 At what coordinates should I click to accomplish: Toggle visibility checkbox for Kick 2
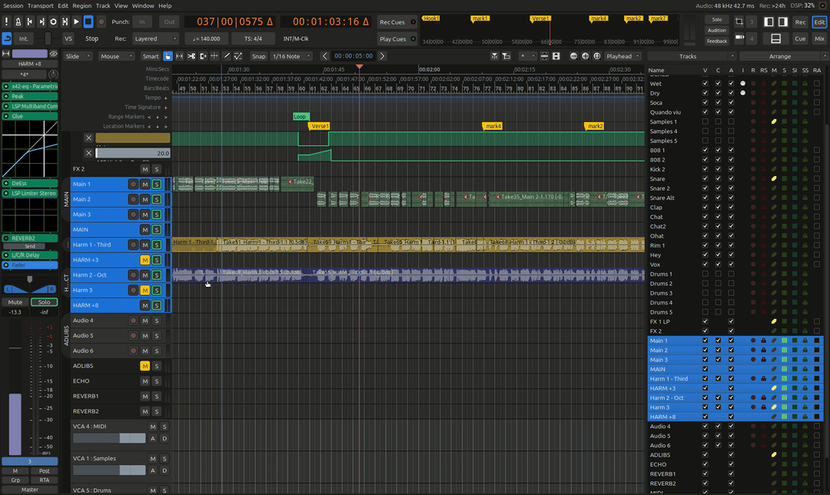pyautogui.click(x=705, y=169)
